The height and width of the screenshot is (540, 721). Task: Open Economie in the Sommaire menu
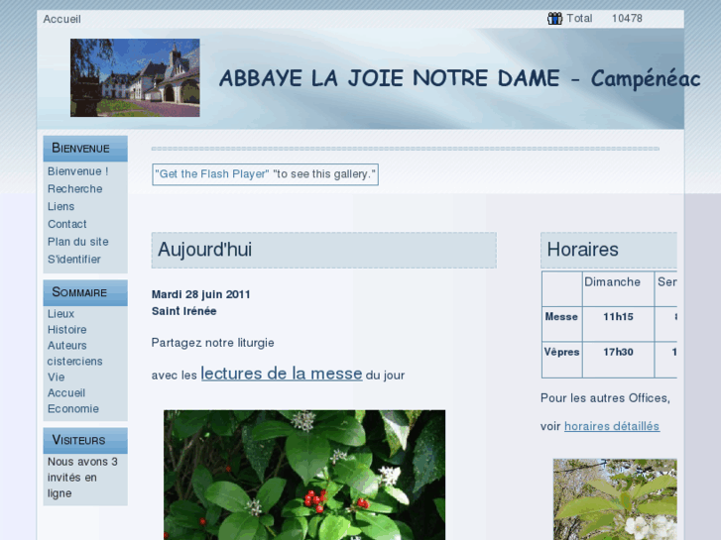(x=73, y=408)
